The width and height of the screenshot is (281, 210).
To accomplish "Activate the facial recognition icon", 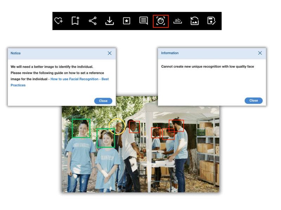I will click(x=161, y=21).
